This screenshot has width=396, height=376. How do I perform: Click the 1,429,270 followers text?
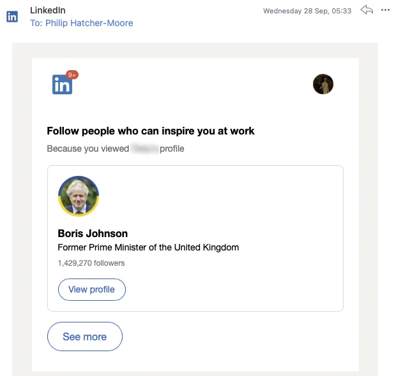click(91, 263)
